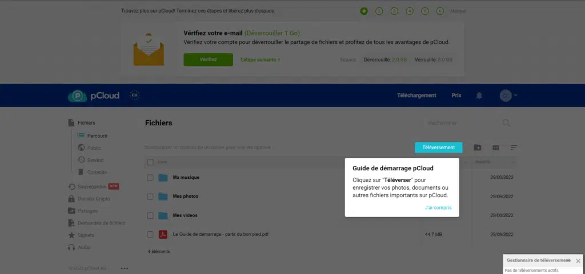
Task: Open the account avatar menu
Action: coord(506,96)
